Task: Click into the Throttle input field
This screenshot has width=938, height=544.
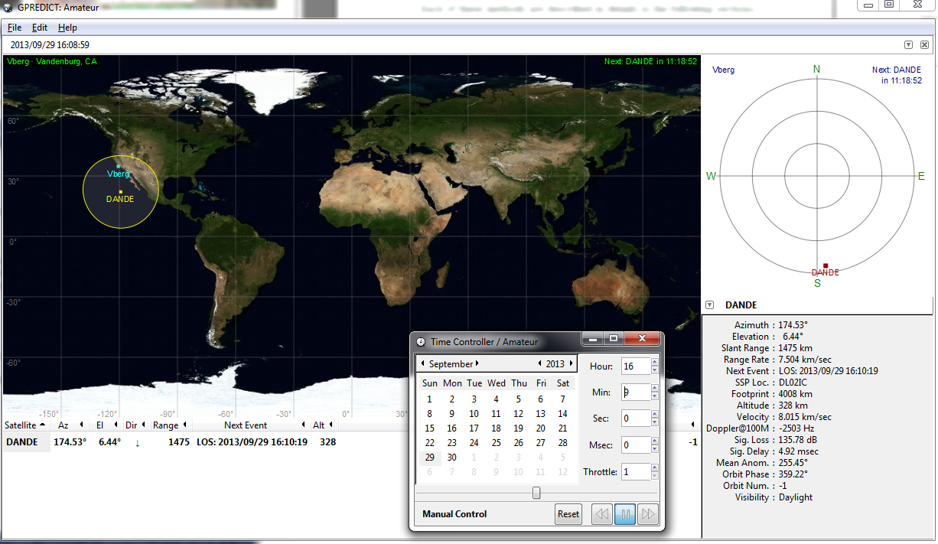Action: tap(635, 471)
